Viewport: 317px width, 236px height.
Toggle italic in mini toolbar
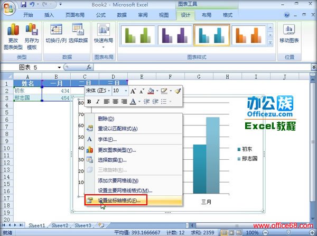(98, 102)
